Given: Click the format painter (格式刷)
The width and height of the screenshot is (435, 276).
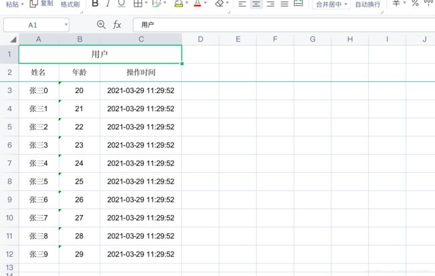Looking at the screenshot, I should pyautogui.click(x=70, y=4).
